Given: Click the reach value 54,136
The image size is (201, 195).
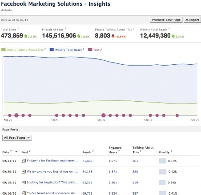Looking at the screenshot, I should pos(87,172).
